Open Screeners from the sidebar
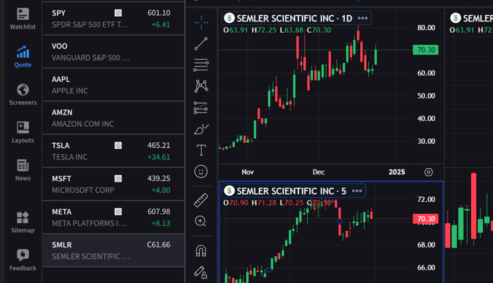This screenshot has height=283, width=493. click(23, 95)
